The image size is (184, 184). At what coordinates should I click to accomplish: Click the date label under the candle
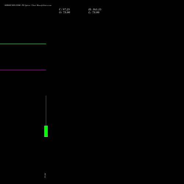(x=45, y=176)
